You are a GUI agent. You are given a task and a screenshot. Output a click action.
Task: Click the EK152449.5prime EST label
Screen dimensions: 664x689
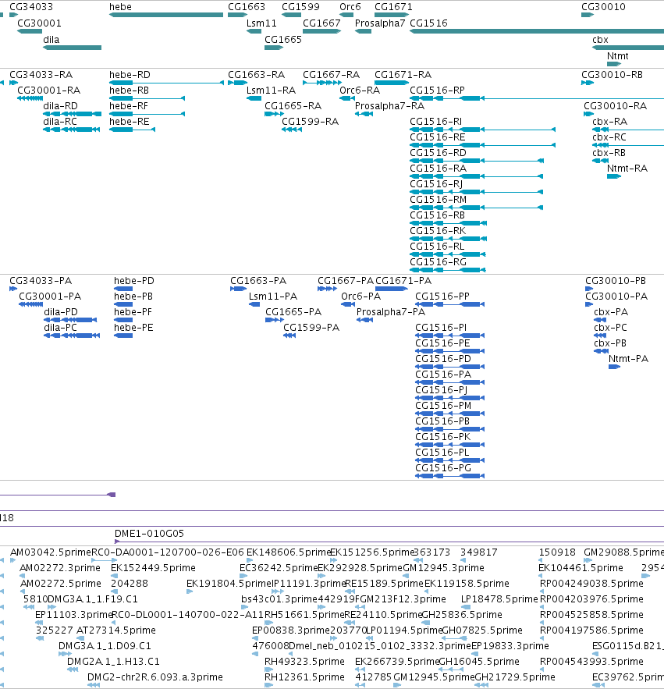click(154, 568)
